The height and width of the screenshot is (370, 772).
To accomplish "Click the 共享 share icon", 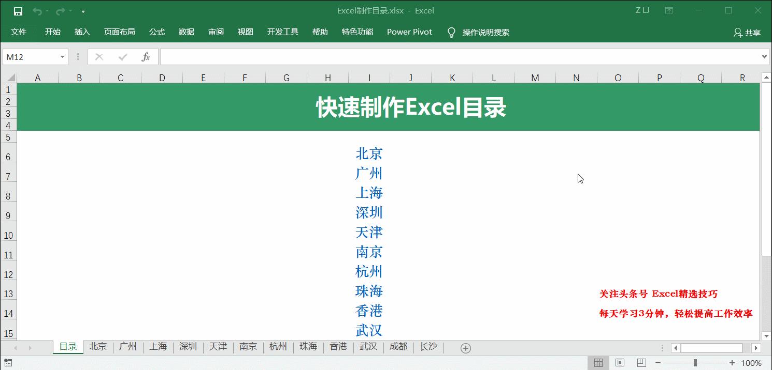I will point(747,32).
